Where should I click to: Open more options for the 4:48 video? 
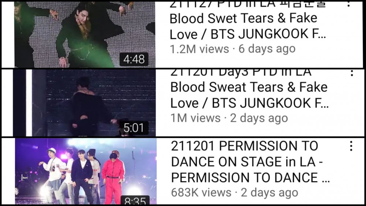click(348, 4)
